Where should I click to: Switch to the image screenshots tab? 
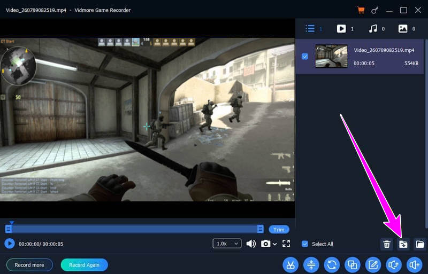coord(403,29)
